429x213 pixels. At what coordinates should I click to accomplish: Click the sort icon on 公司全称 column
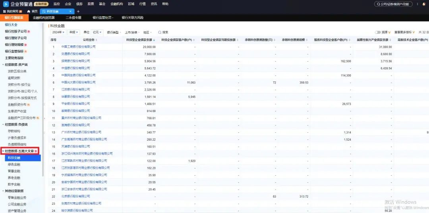pyautogui.click(x=96, y=40)
